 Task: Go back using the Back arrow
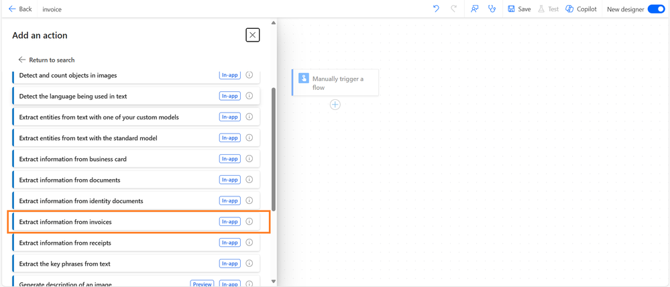(x=20, y=9)
